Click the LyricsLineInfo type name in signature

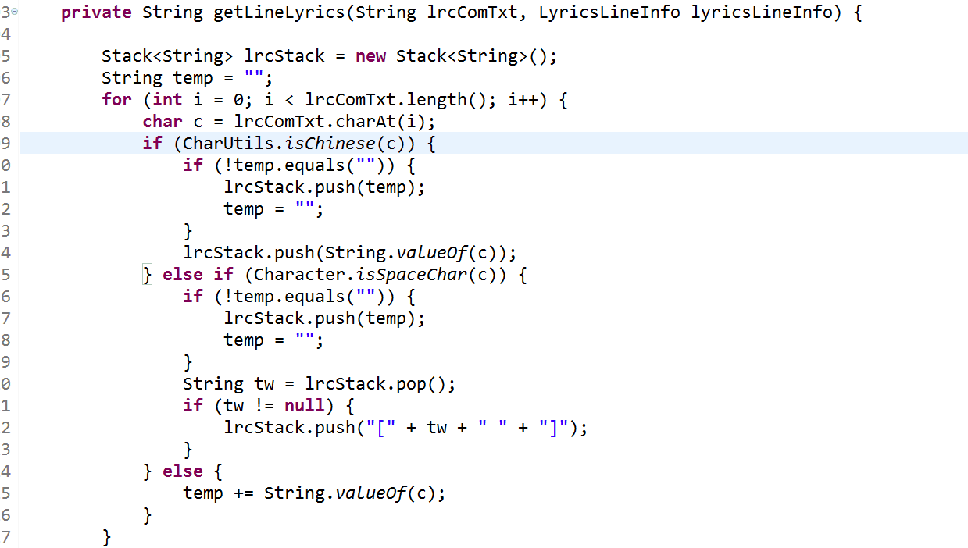610,13
